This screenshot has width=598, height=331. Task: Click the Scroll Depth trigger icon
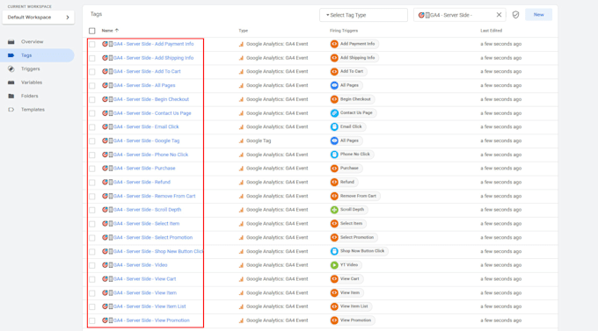click(334, 210)
